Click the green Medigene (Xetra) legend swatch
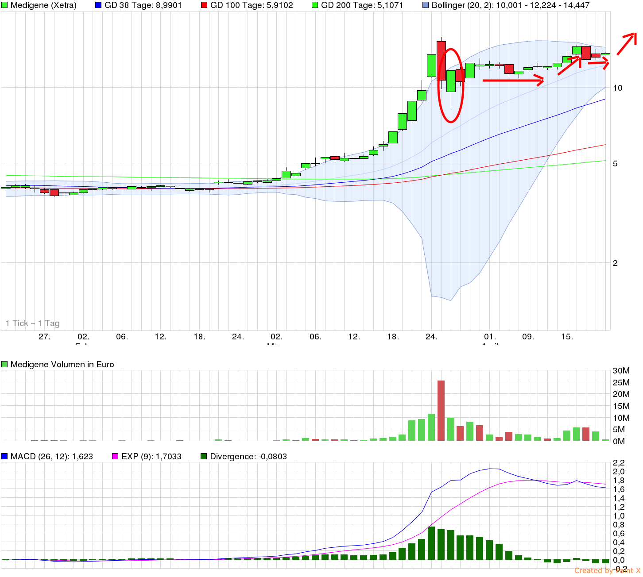The image size is (643, 577). coord(5,5)
